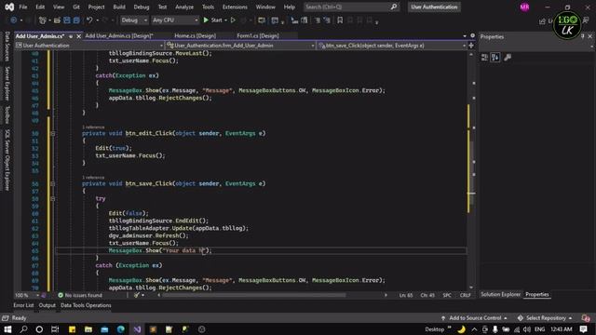Switch to the Solution Explorer tab
The width and height of the screenshot is (596, 335).
pos(500,294)
